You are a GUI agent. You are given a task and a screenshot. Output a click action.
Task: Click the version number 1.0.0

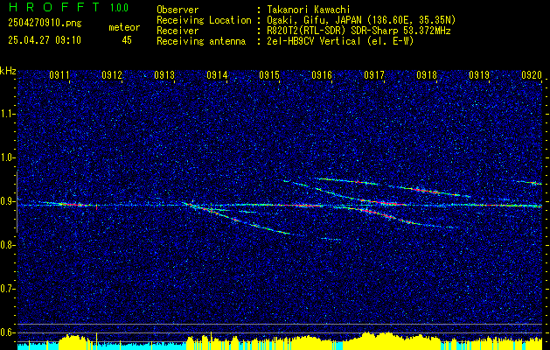pos(119,8)
